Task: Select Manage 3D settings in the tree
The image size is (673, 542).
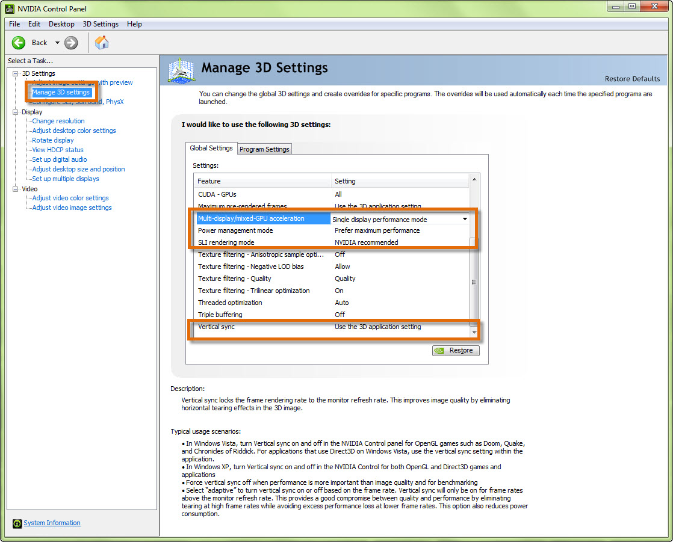Action: pyautogui.click(x=61, y=92)
